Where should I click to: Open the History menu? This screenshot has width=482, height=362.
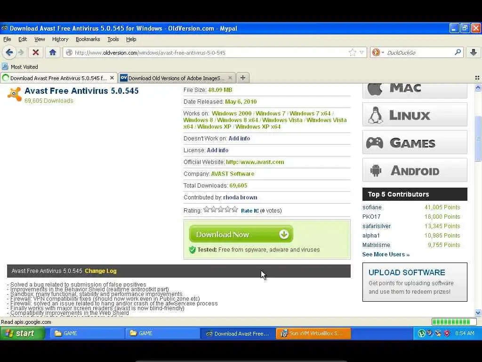60,39
